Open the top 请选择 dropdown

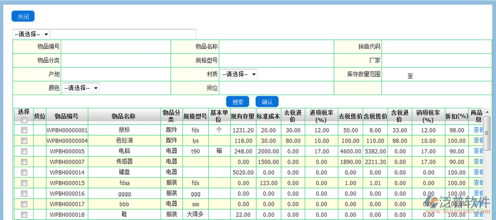pyautogui.click(x=31, y=34)
